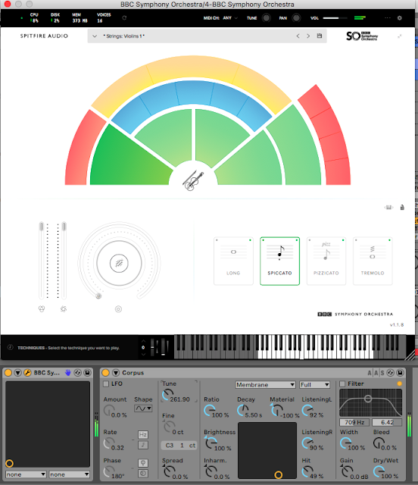This screenshot has width=418, height=485.
Task: Unfold the BBC device parameters triangle
Action: [18, 372]
